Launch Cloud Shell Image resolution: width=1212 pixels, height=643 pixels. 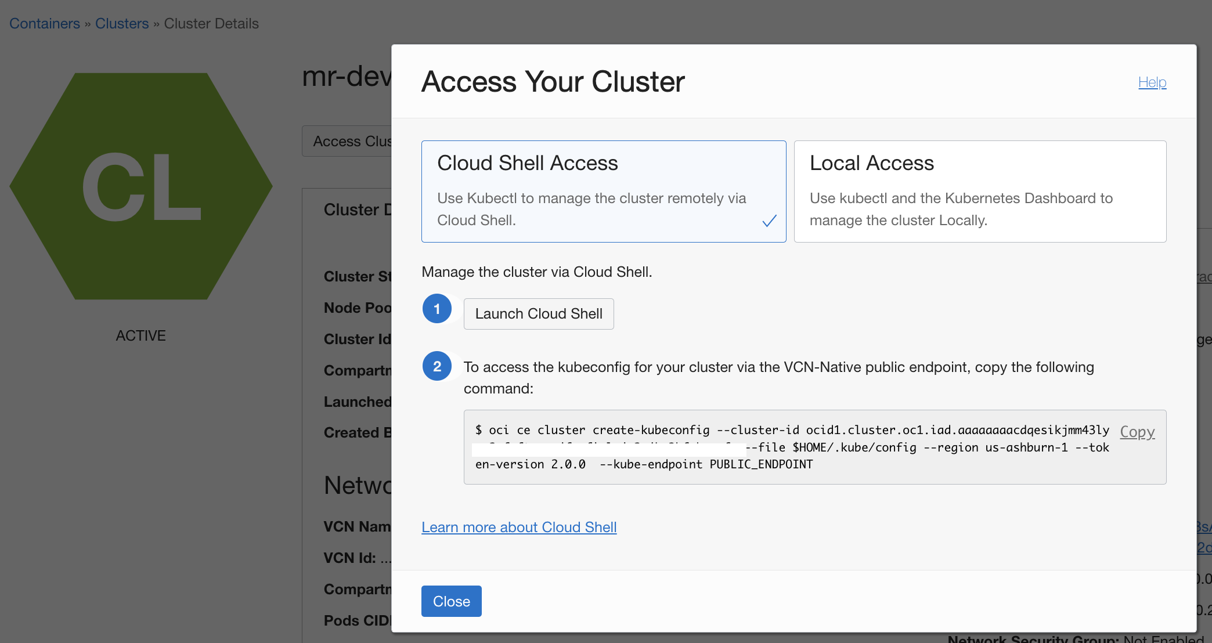click(538, 314)
